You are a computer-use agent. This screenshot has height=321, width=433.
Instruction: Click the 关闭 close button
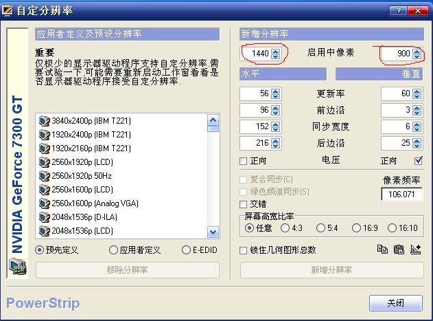(396, 303)
